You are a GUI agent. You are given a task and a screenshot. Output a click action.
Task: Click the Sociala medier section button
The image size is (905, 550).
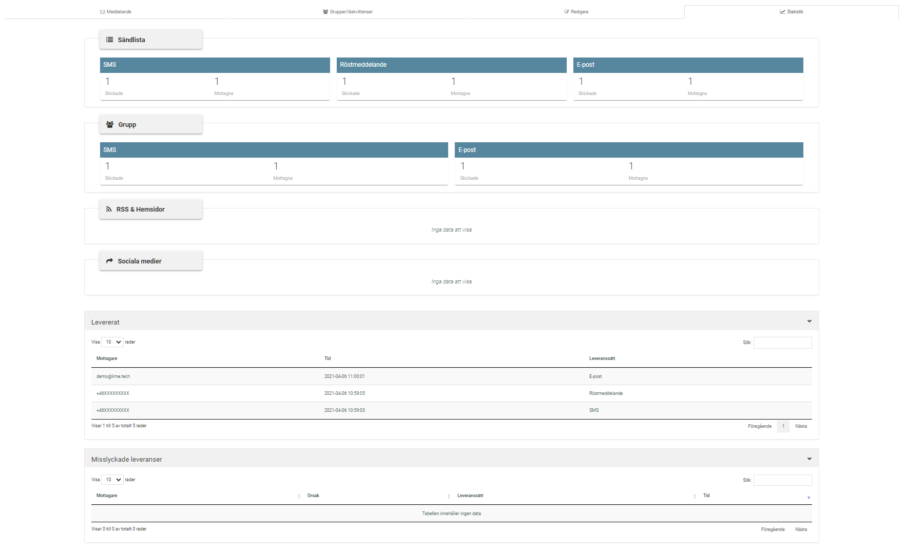pos(151,261)
